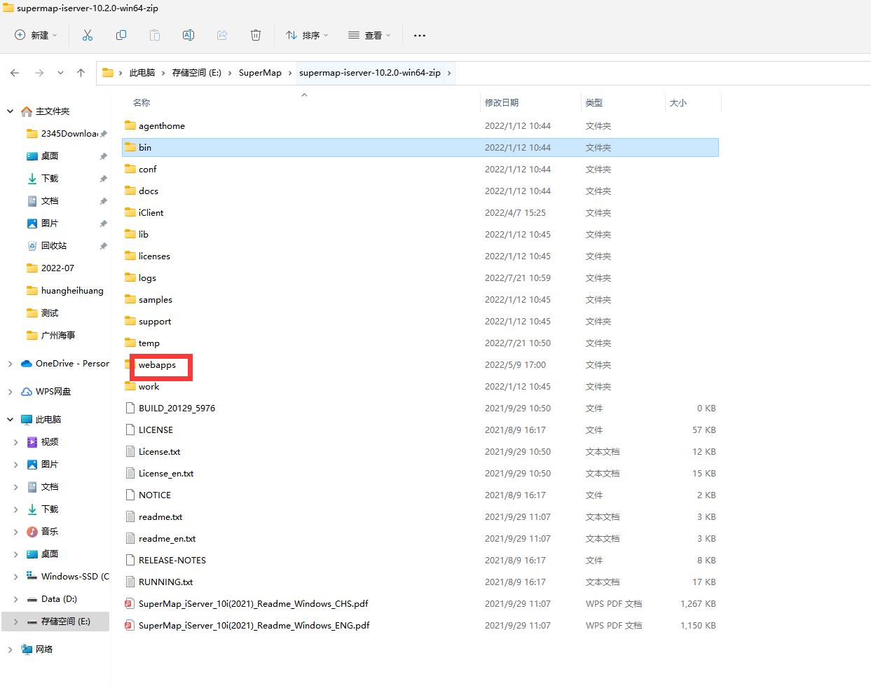Collapse the 此电脑 tree node
The width and height of the screenshot is (871, 686).
pyautogui.click(x=10, y=420)
